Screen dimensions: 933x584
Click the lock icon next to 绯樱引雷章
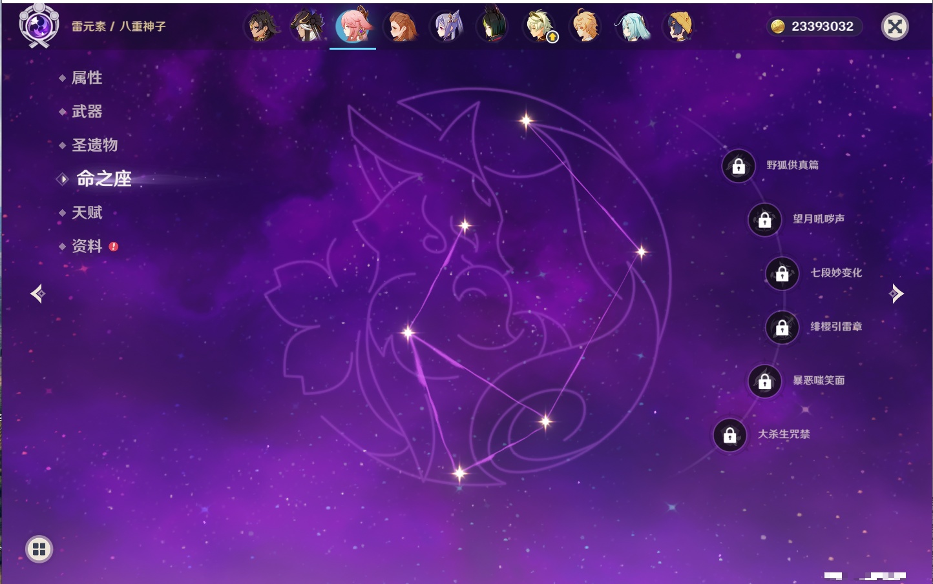point(782,327)
